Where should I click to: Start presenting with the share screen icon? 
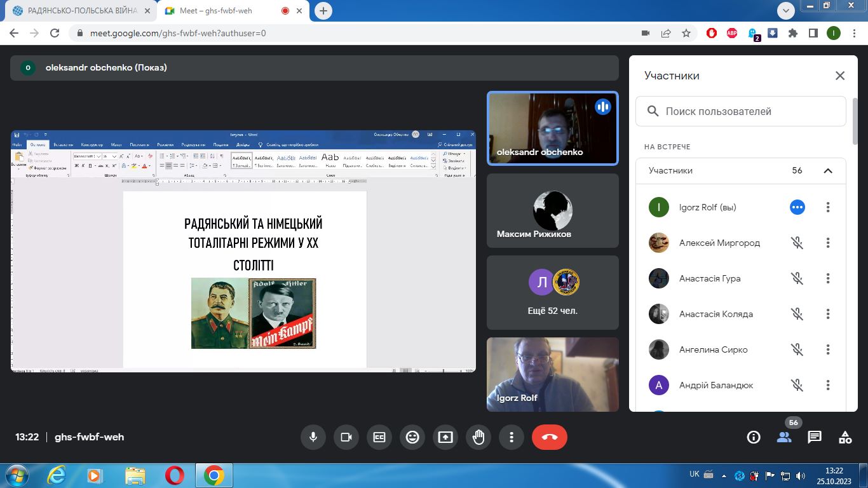tap(445, 437)
